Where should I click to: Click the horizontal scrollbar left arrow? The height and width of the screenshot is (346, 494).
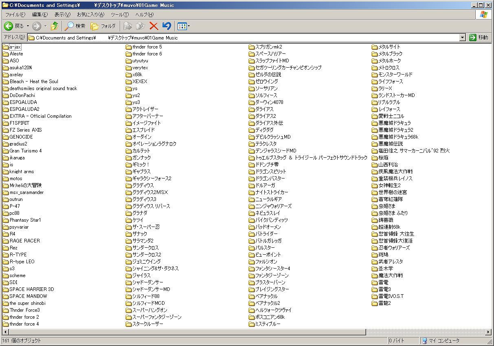click(5, 332)
